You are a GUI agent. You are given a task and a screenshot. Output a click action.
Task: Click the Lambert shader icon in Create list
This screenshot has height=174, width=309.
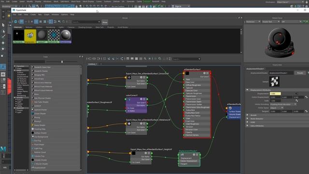(x=32, y=106)
